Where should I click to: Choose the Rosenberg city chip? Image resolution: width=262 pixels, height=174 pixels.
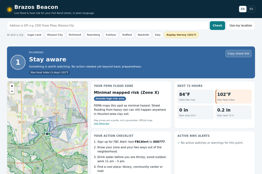click(93, 35)
